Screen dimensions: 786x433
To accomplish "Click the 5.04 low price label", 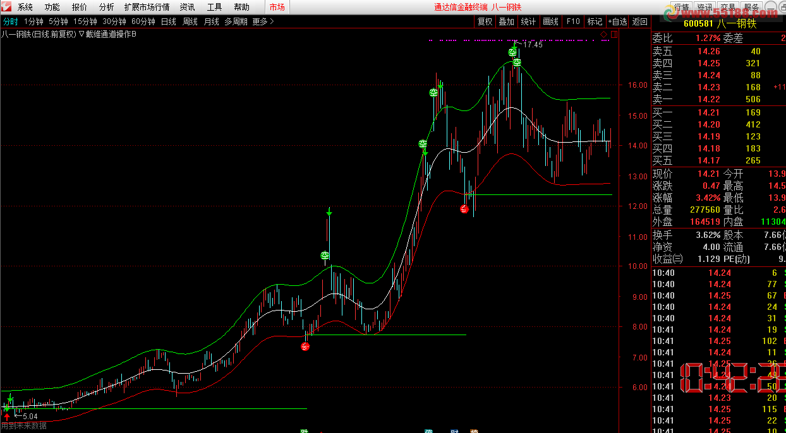I will [30, 417].
